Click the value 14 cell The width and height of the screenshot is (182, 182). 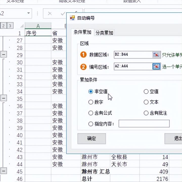click(x=154, y=157)
